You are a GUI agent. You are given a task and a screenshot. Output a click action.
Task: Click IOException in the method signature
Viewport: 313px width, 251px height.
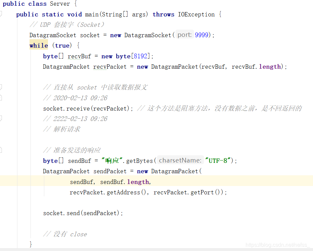[x=196, y=14]
